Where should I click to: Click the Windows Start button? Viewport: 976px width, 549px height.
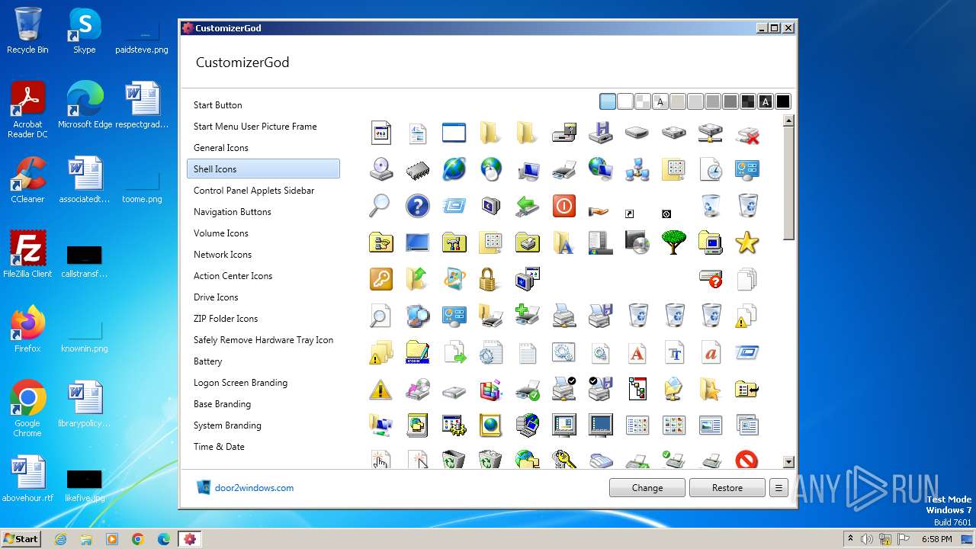(21, 538)
